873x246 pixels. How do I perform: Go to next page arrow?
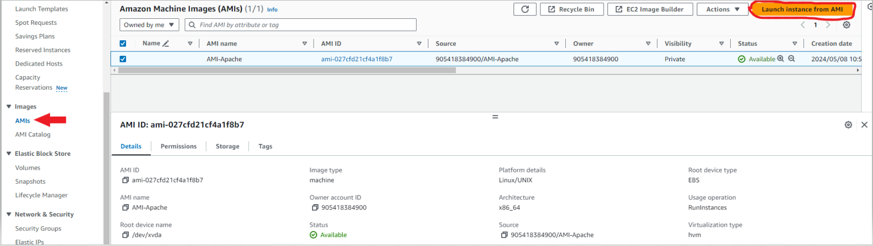click(828, 25)
